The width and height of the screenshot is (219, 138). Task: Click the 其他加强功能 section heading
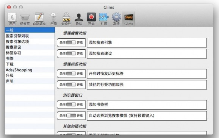75,126
